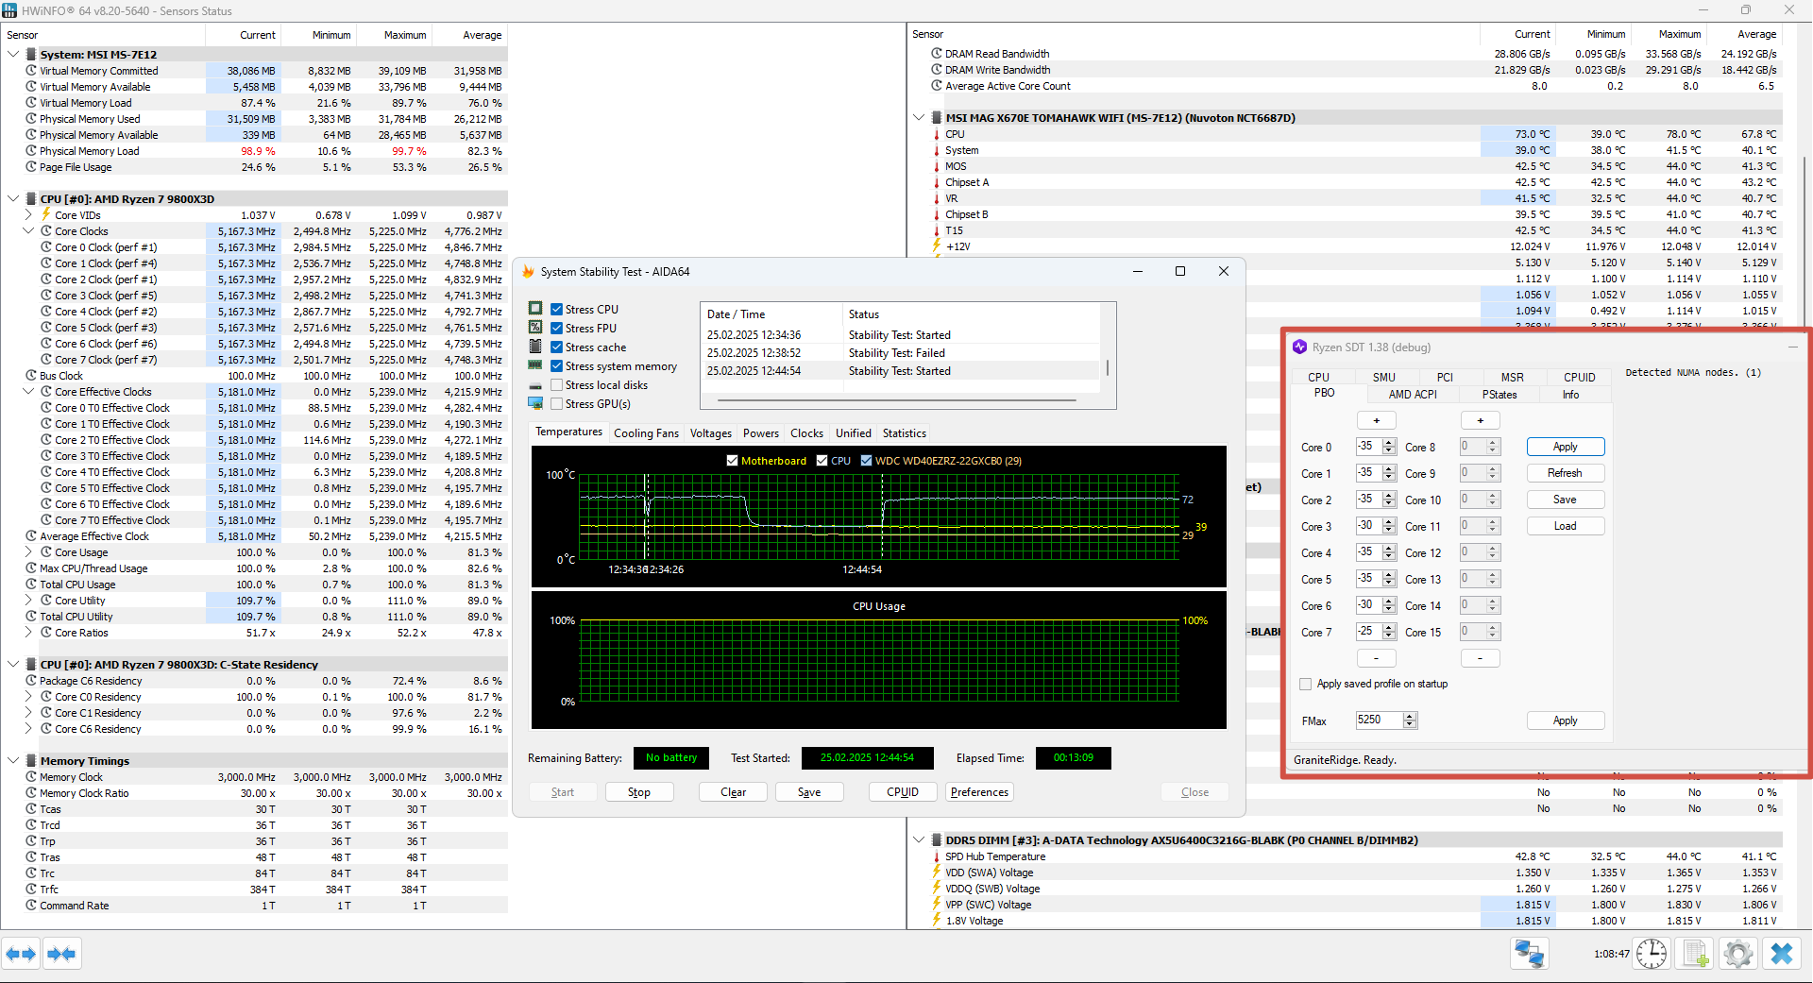Viewport: 1813px width, 983px height.
Task: Click the icon next to DRAM Read Bandwidth
Action: tap(937, 54)
